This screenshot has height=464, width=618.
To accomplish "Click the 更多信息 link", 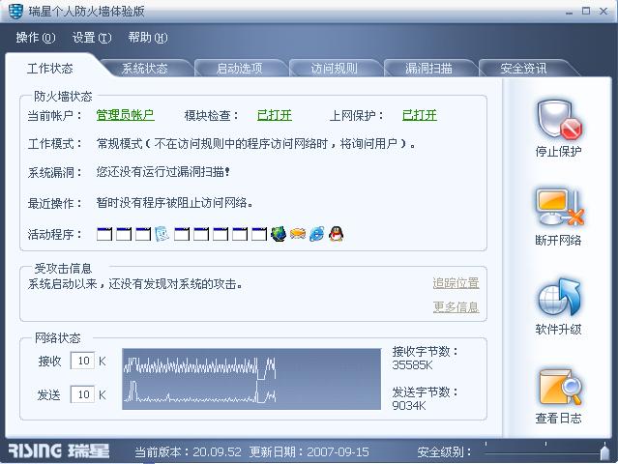I will pyautogui.click(x=456, y=306).
